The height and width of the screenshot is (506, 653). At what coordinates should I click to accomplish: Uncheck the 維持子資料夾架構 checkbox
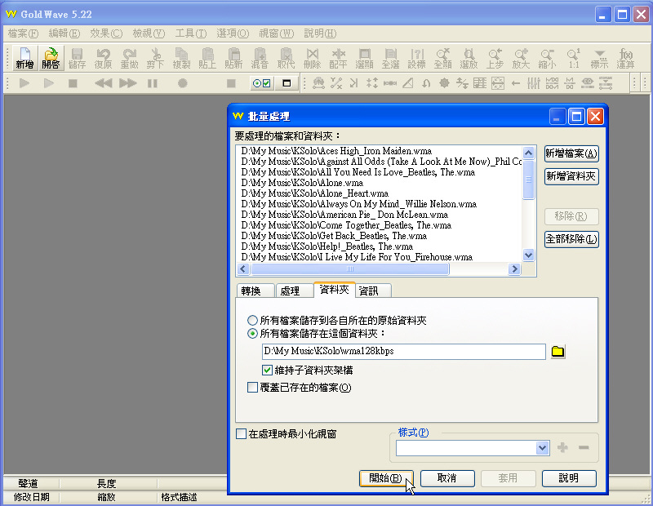click(x=268, y=370)
